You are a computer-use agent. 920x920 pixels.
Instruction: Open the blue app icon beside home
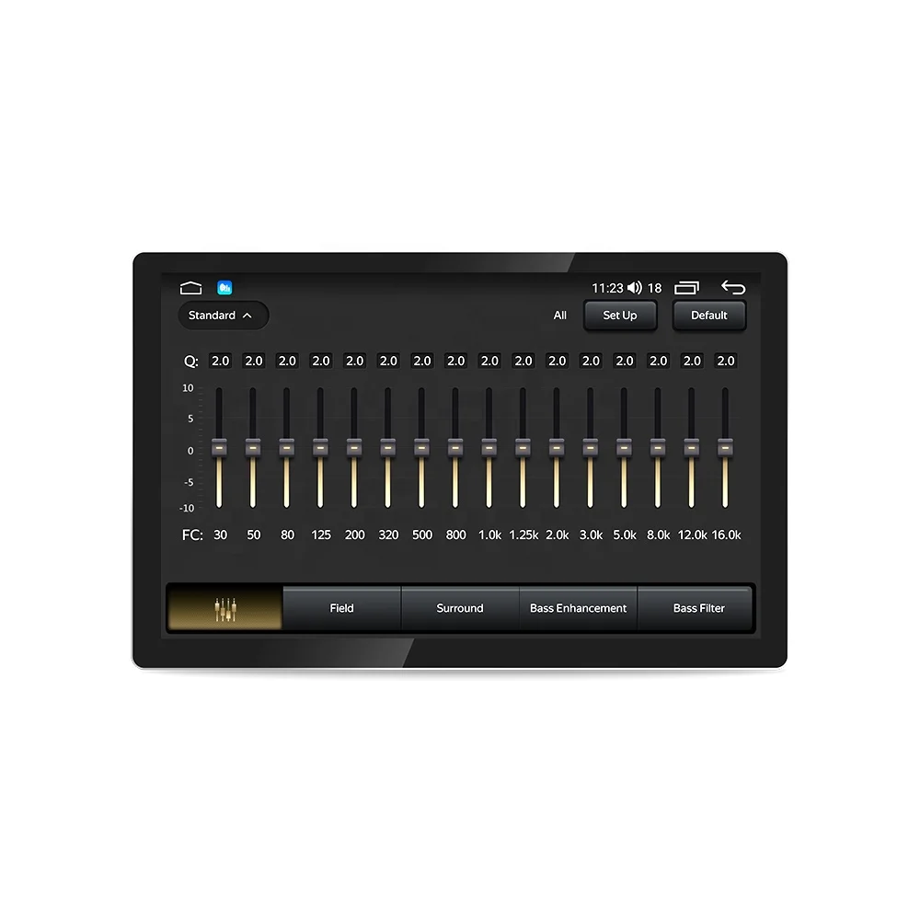tap(224, 287)
